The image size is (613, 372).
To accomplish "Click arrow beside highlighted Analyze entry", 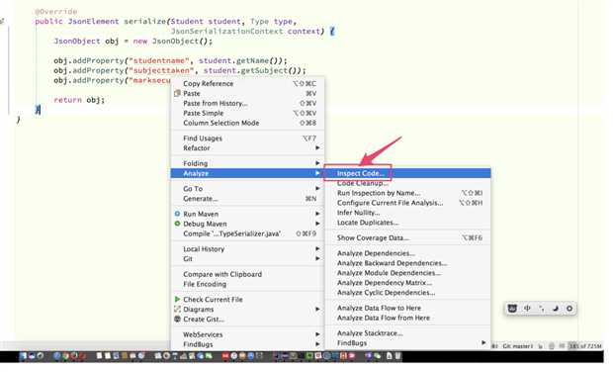I will [x=317, y=173].
